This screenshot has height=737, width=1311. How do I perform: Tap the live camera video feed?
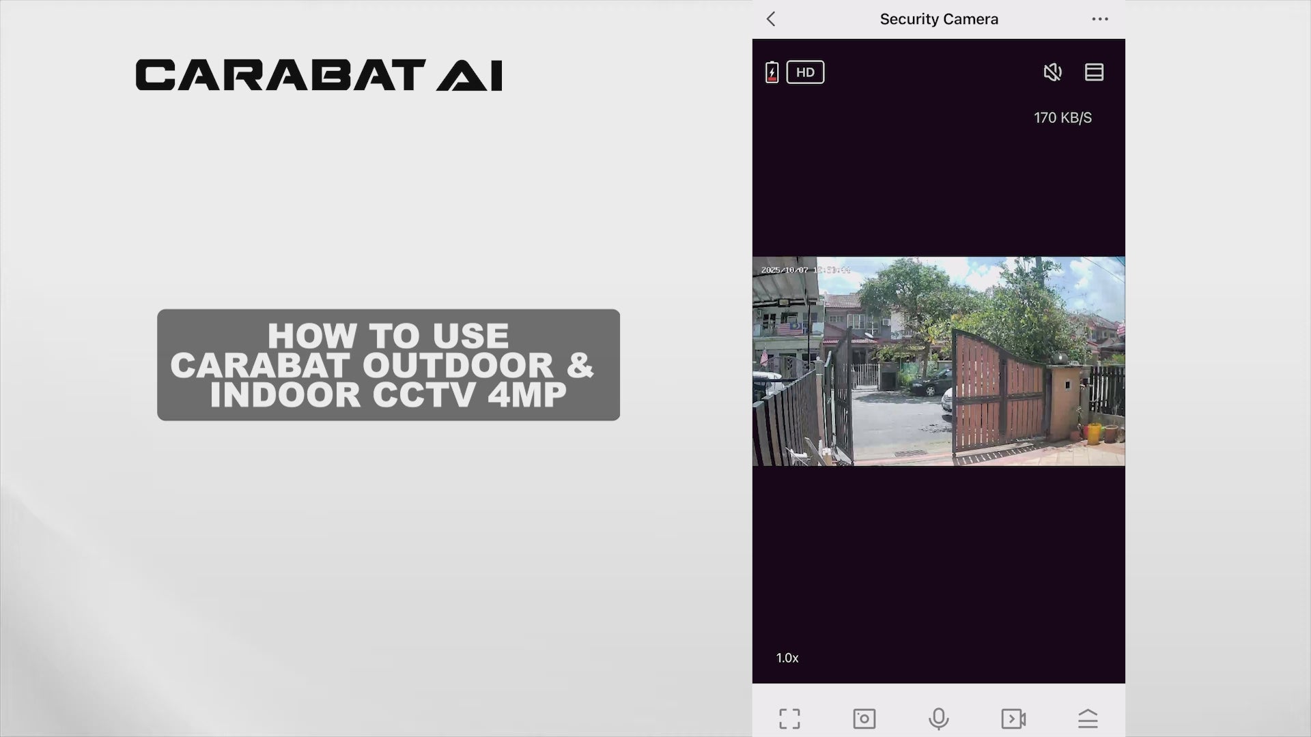click(x=939, y=362)
